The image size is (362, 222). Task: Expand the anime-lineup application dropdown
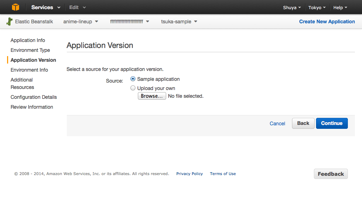[x=81, y=22]
